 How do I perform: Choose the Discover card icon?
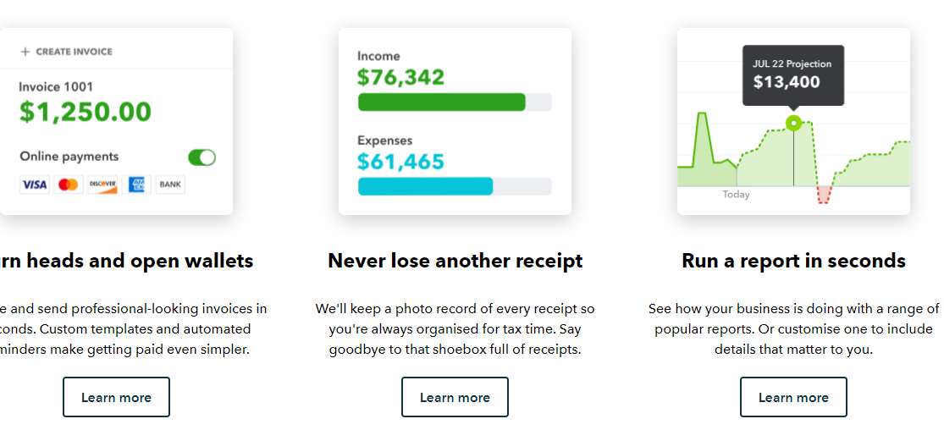[x=102, y=185]
